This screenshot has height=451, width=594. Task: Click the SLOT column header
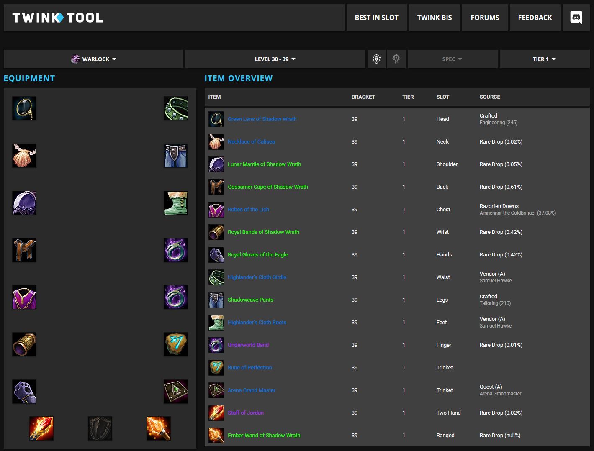coord(442,97)
